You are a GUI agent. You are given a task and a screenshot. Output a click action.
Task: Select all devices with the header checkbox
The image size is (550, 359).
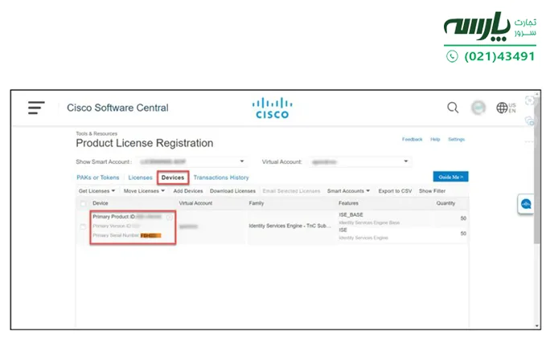point(83,203)
